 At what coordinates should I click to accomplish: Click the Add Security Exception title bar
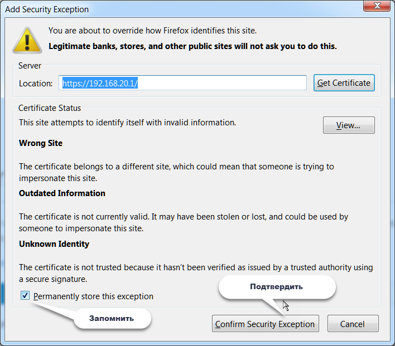point(167,9)
